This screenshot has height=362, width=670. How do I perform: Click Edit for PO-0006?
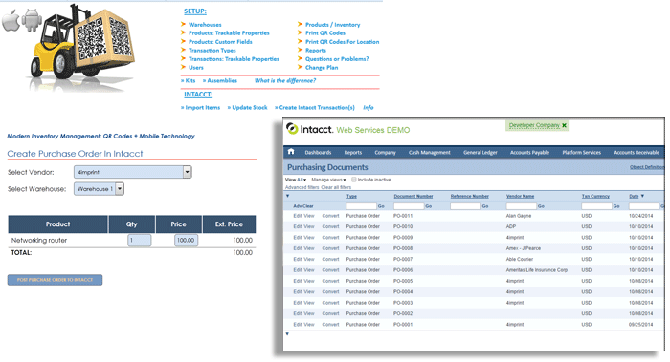pos(298,270)
